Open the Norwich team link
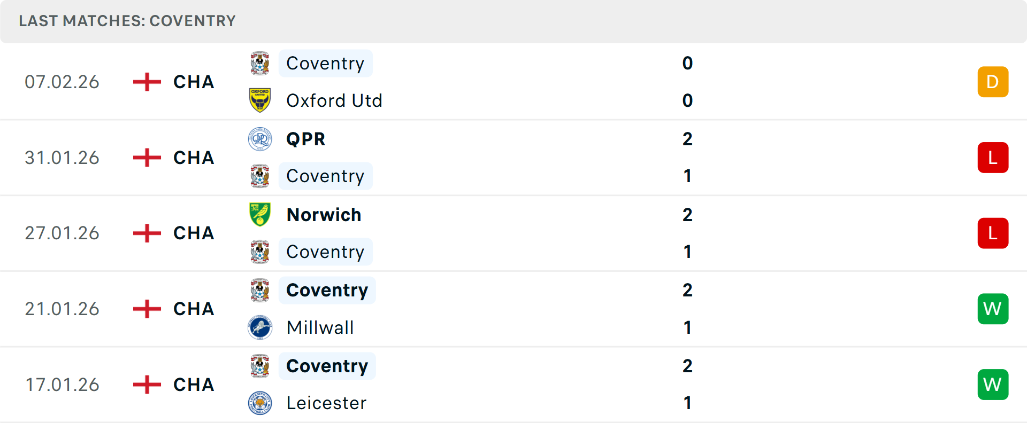Screen dimensions: 1027x423 point(324,215)
